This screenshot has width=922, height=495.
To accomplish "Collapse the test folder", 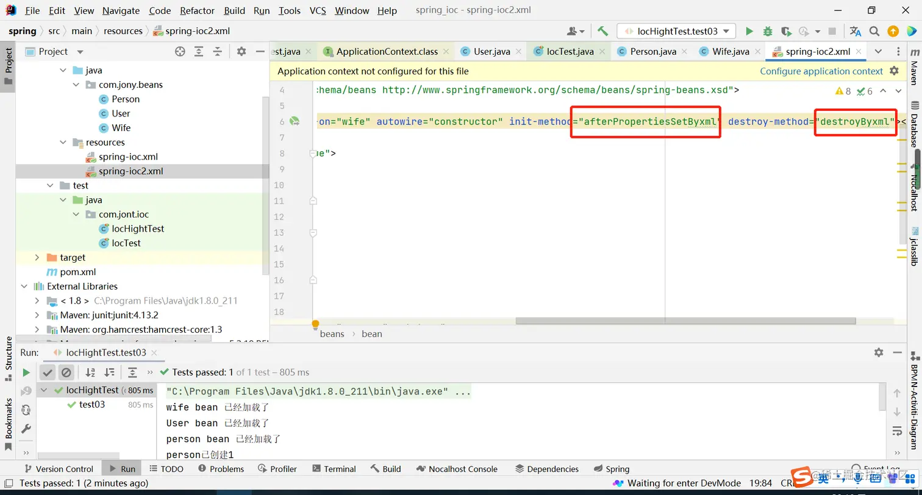I will (x=50, y=185).
